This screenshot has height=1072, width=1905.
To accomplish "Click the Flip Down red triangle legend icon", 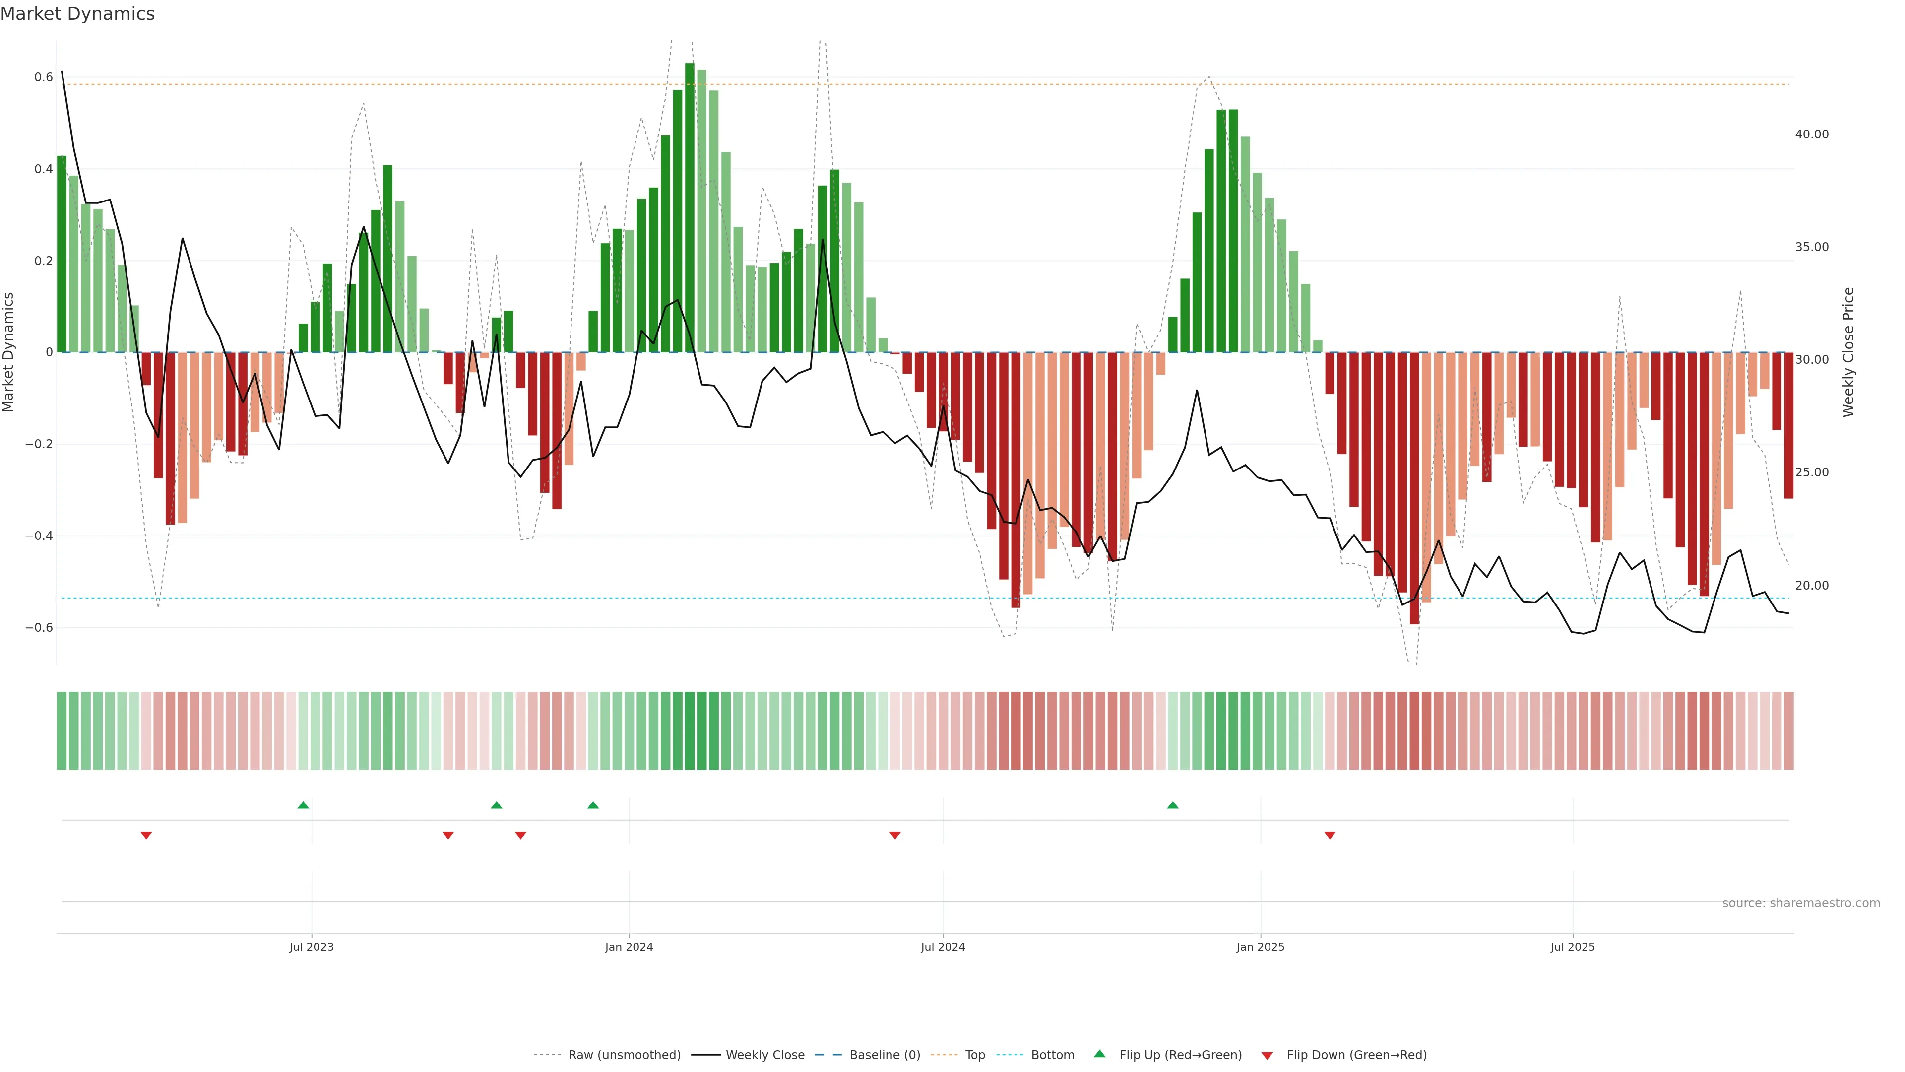I will (1267, 1055).
